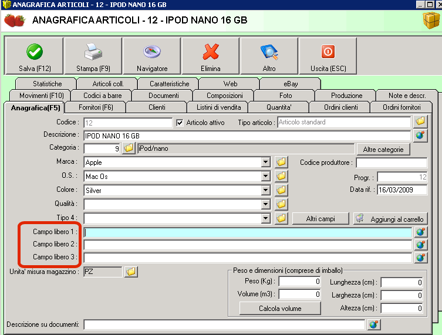The height and width of the screenshot is (335, 442).
Task: Click the globe icon for Campo libero 1
Action: click(421, 232)
